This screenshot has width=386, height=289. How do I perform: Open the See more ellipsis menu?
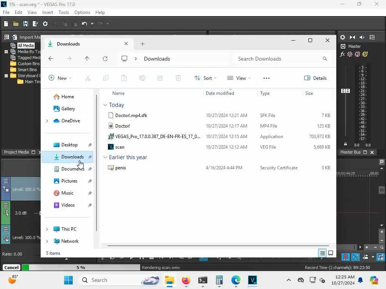click(x=267, y=78)
